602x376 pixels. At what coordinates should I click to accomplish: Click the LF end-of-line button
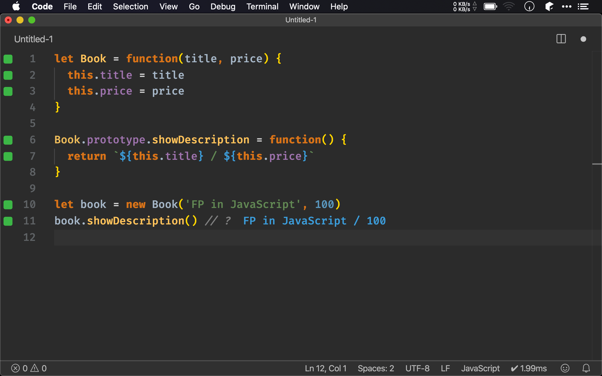tap(445, 368)
